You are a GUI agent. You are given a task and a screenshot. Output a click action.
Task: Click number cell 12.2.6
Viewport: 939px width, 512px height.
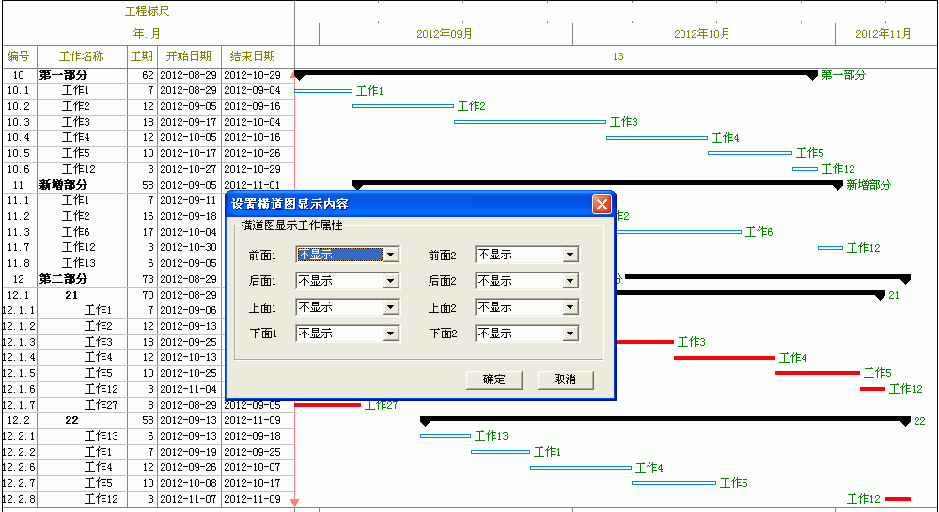tap(19, 467)
